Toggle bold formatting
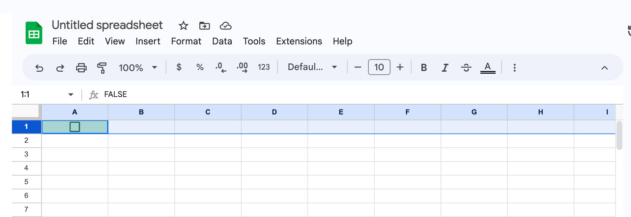Screen dimensions: 631x217 424,68
